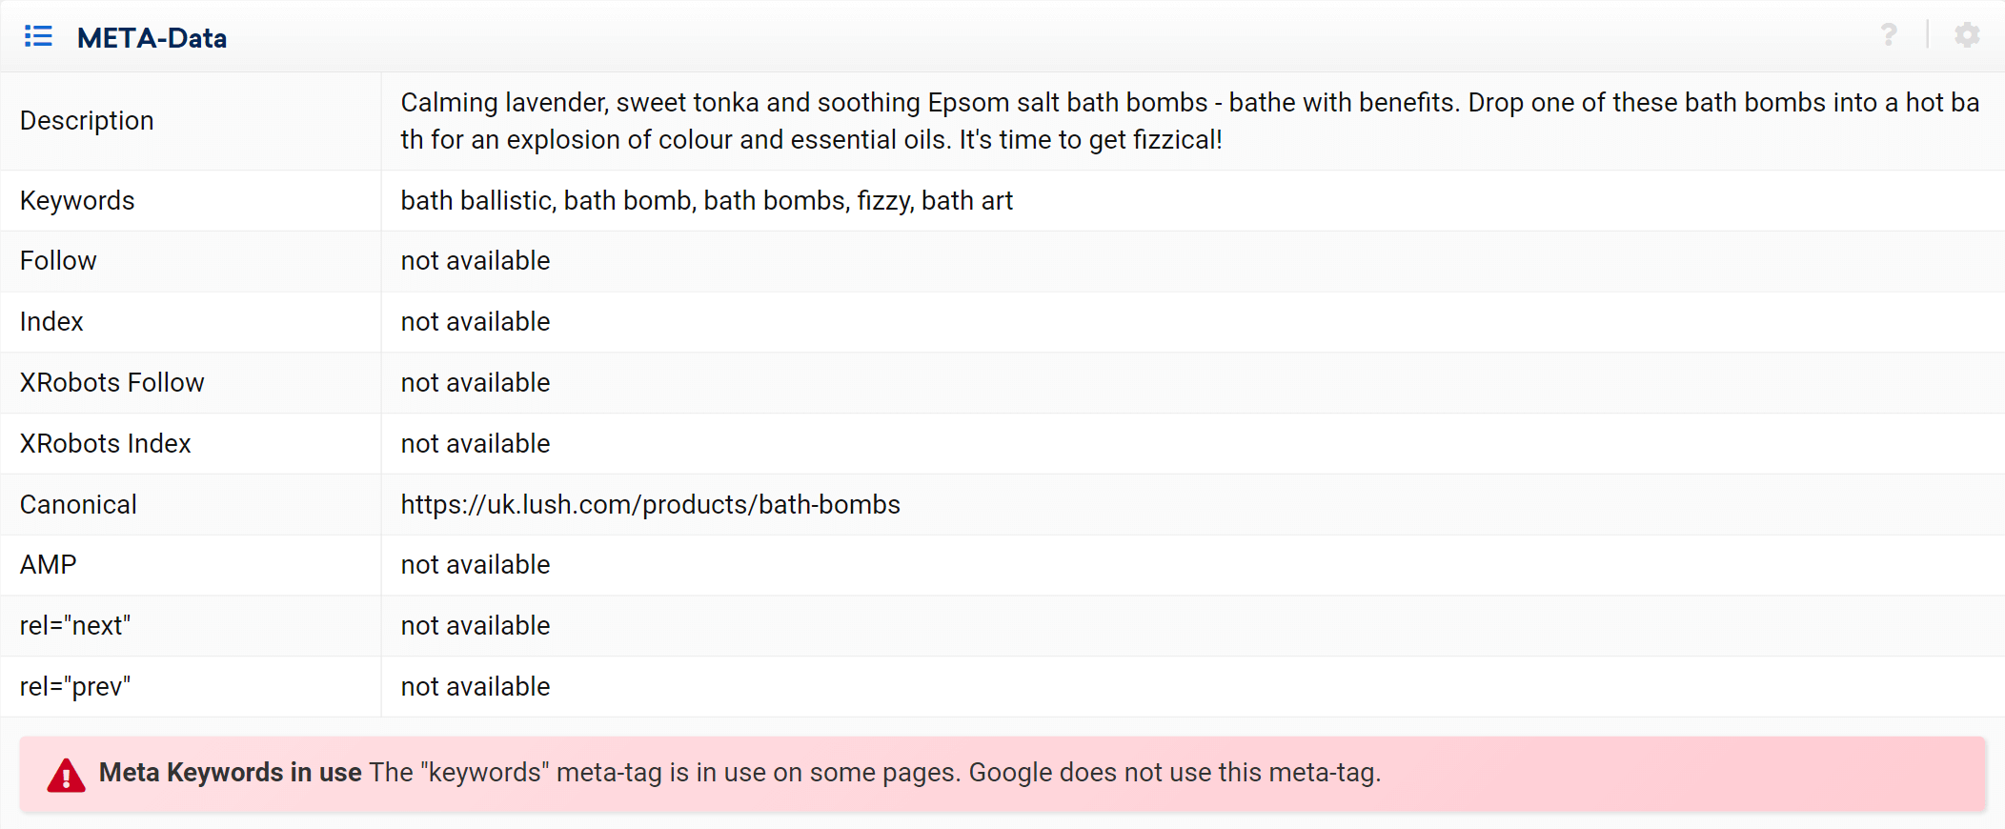Click the list icon beside META-Data title
This screenshot has height=829, width=2005.
point(38,36)
